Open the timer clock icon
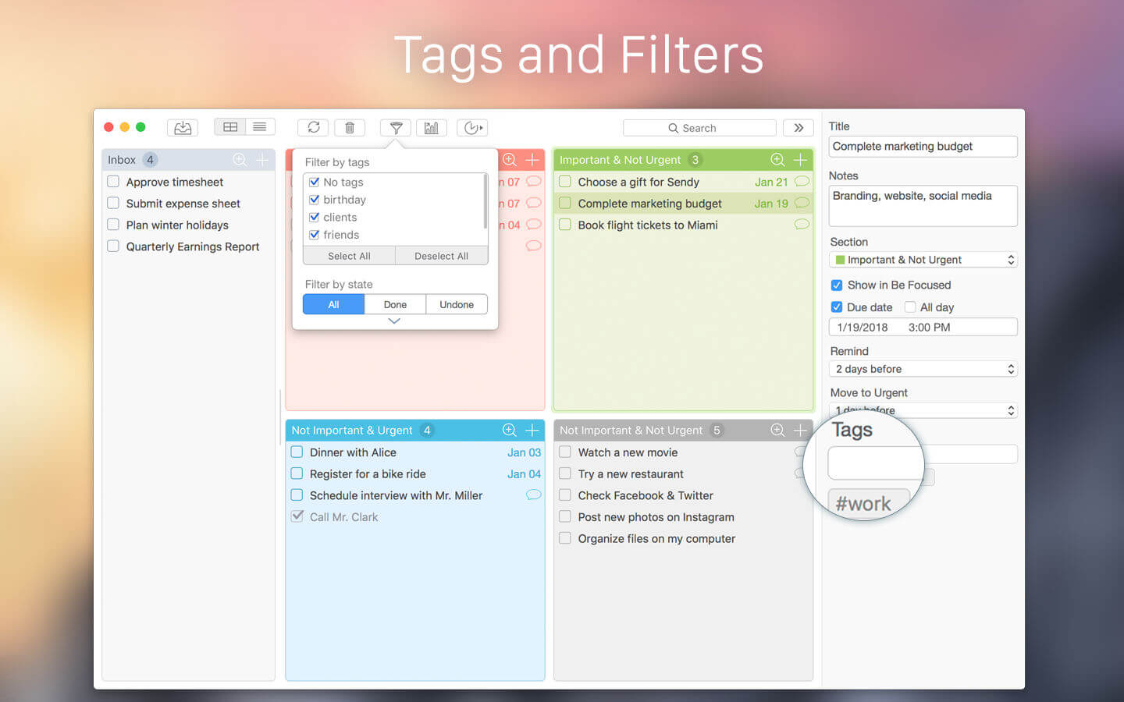 tap(472, 128)
